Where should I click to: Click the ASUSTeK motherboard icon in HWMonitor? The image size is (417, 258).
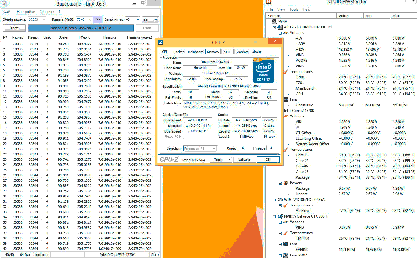pos(280,27)
